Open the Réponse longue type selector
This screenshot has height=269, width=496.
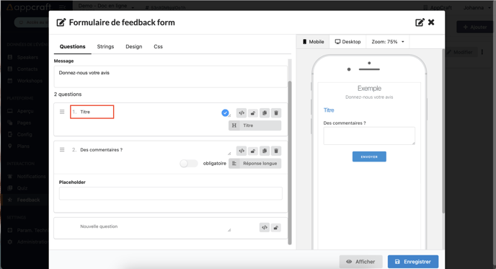coord(254,163)
